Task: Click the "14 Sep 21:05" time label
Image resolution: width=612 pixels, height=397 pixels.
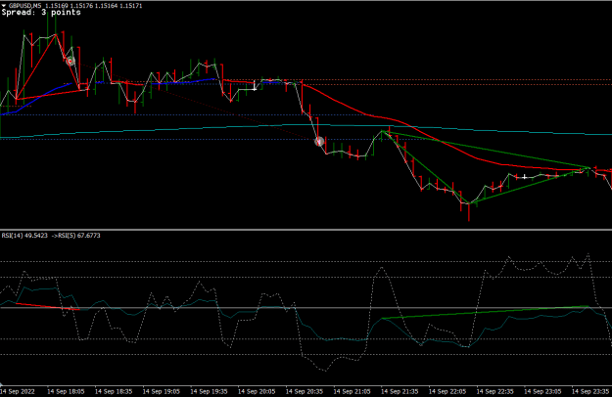Action: point(352,391)
